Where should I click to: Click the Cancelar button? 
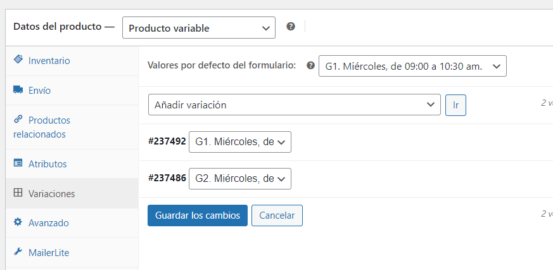[x=277, y=215]
